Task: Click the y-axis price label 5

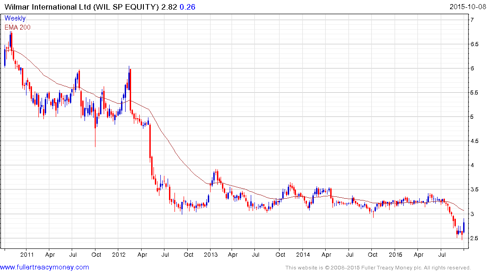Action: pos(472,117)
